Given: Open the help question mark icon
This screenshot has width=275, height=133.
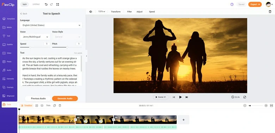Looking at the screenshot, I should pyautogui.click(x=232, y=4).
